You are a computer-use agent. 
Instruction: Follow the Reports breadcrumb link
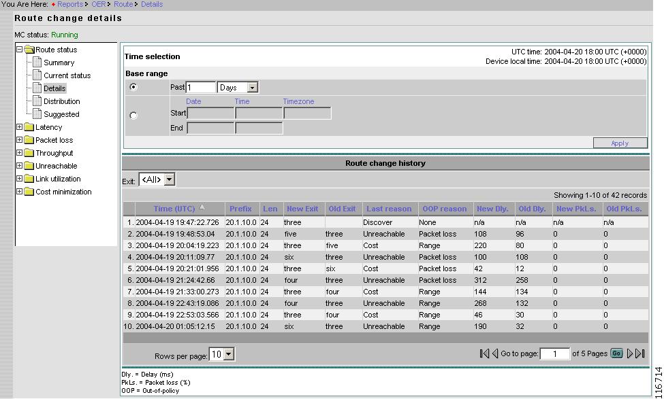coord(69,5)
